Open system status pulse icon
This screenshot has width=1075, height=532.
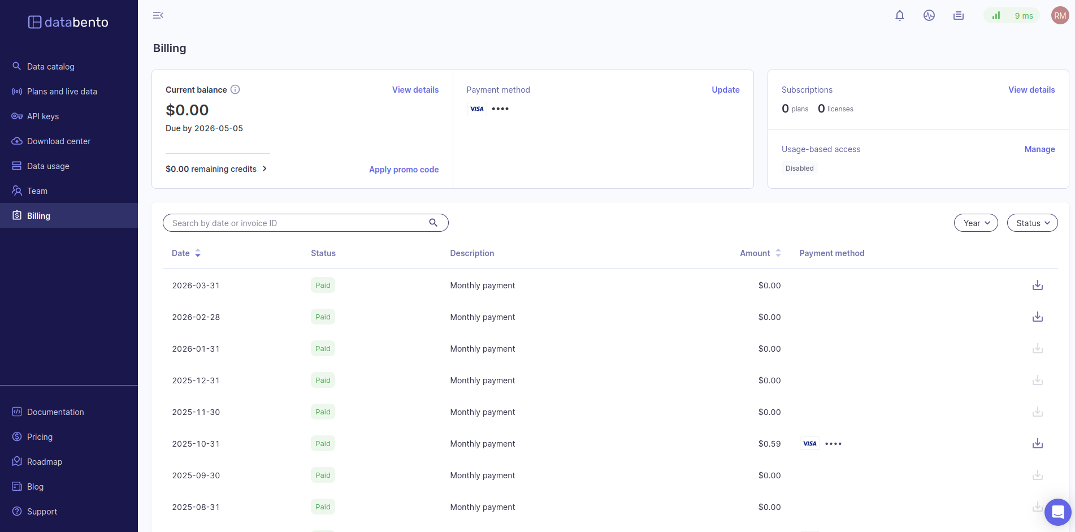coord(929,16)
